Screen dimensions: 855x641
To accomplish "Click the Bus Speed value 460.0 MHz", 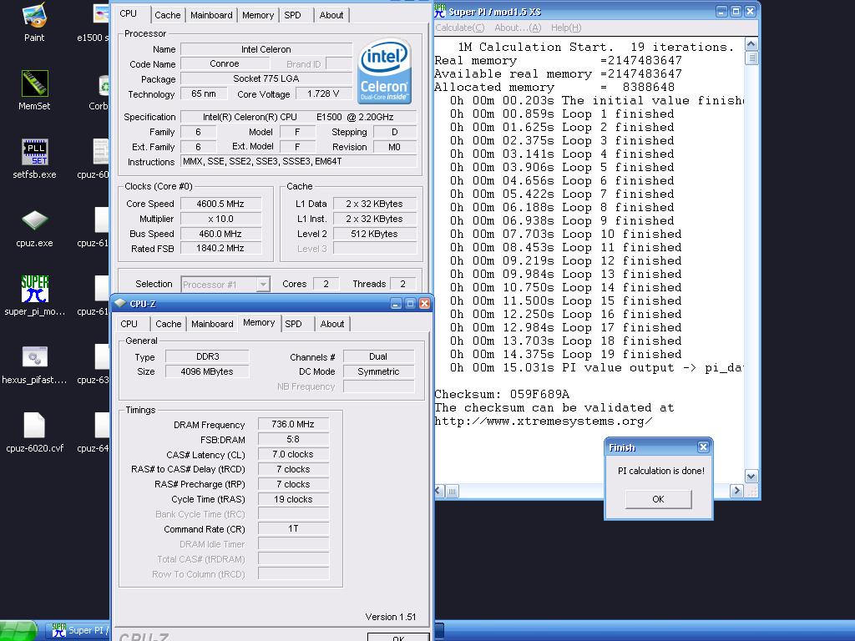I will point(220,234).
